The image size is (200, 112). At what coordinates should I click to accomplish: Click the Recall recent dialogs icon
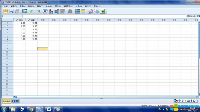(24, 11)
